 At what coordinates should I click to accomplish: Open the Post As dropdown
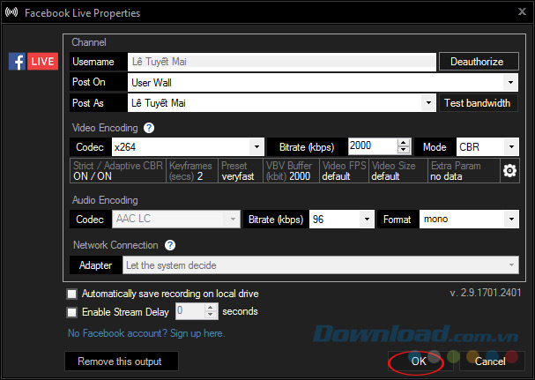pos(428,103)
